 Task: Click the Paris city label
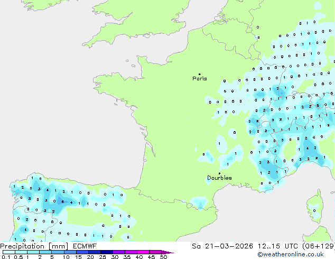pyautogui.click(x=200, y=79)
